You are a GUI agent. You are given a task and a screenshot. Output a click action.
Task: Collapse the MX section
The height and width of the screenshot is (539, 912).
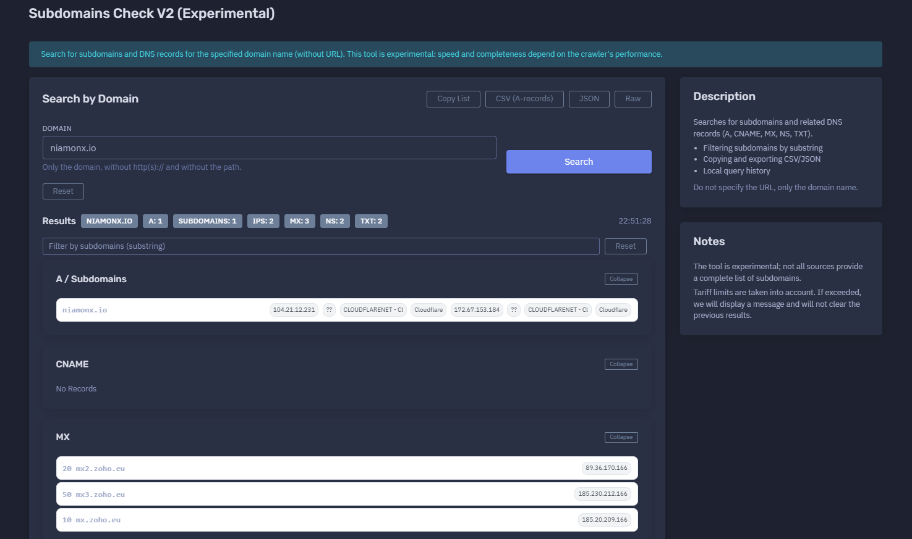[621, 437]
